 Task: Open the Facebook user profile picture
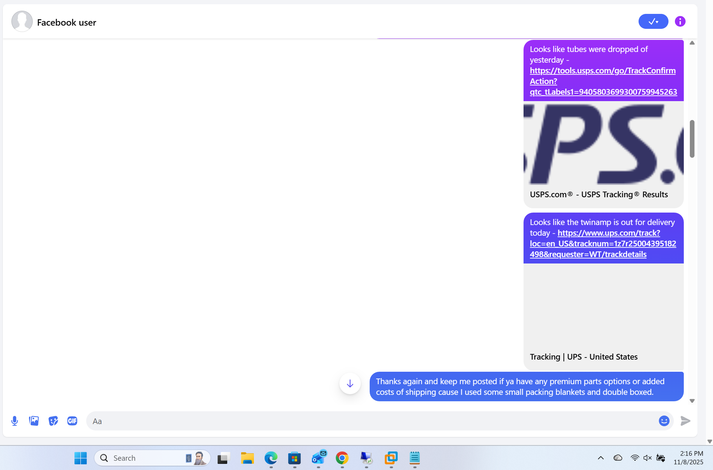pyautogui.click(x=22, y=21)
